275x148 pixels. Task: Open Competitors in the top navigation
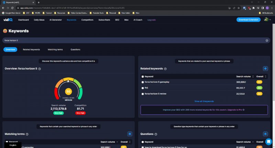tap(87, 20)
